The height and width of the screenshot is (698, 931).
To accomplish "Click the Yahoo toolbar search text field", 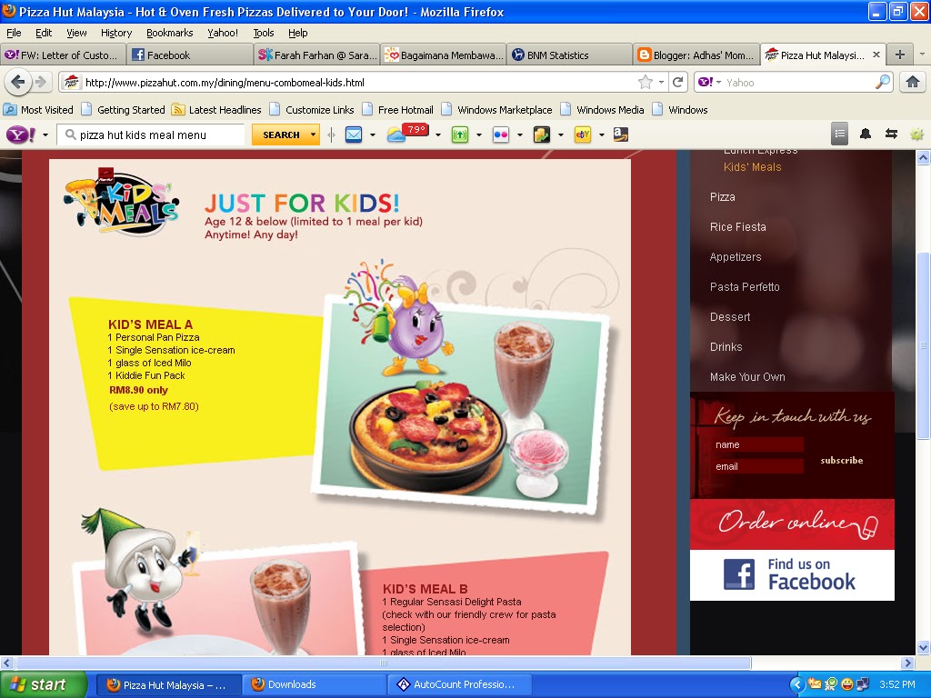I will click(152, 135).
